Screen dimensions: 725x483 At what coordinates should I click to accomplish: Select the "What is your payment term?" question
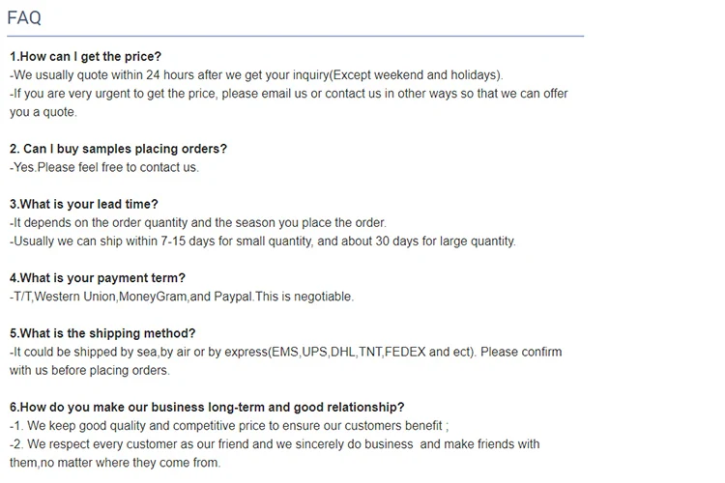(97, 278)
